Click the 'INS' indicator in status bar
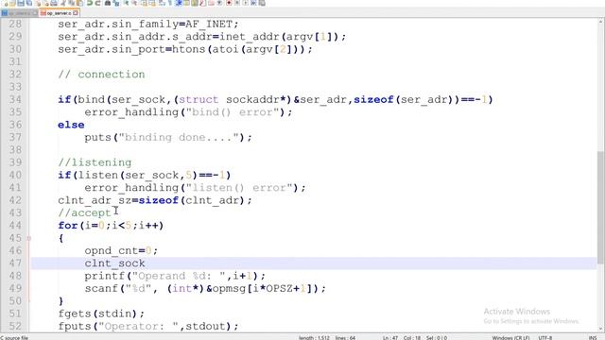The image size is (605, 340). [593, 338]
